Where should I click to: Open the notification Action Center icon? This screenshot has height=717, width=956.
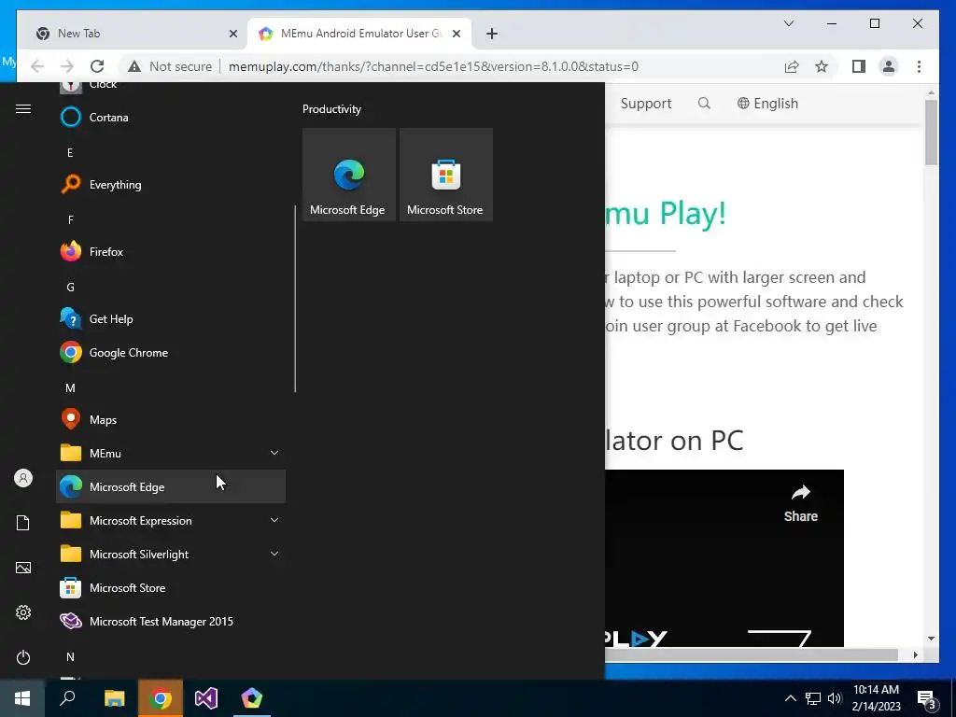927,698
